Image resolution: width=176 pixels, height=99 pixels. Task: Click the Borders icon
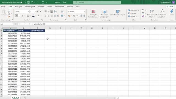coord(28,16)
